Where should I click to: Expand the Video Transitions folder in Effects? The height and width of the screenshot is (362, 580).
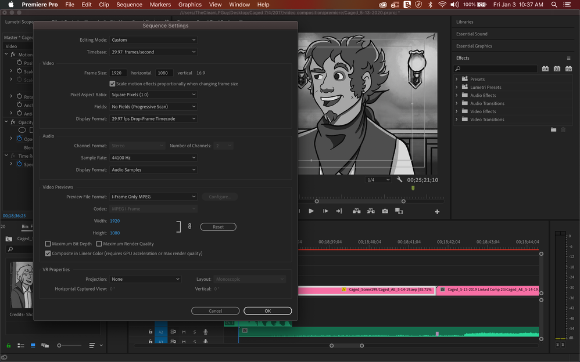(x=457, y=120)
